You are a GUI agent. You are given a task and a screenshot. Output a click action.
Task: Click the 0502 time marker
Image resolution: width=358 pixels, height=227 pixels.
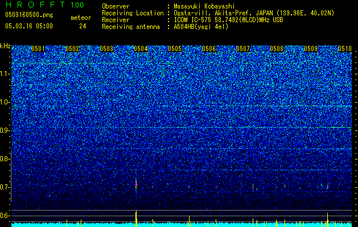point(72,49)
